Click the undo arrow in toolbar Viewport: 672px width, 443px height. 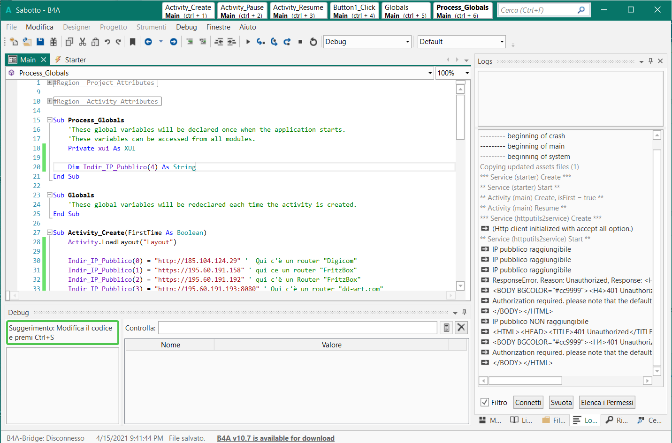(x=107, y=42)
